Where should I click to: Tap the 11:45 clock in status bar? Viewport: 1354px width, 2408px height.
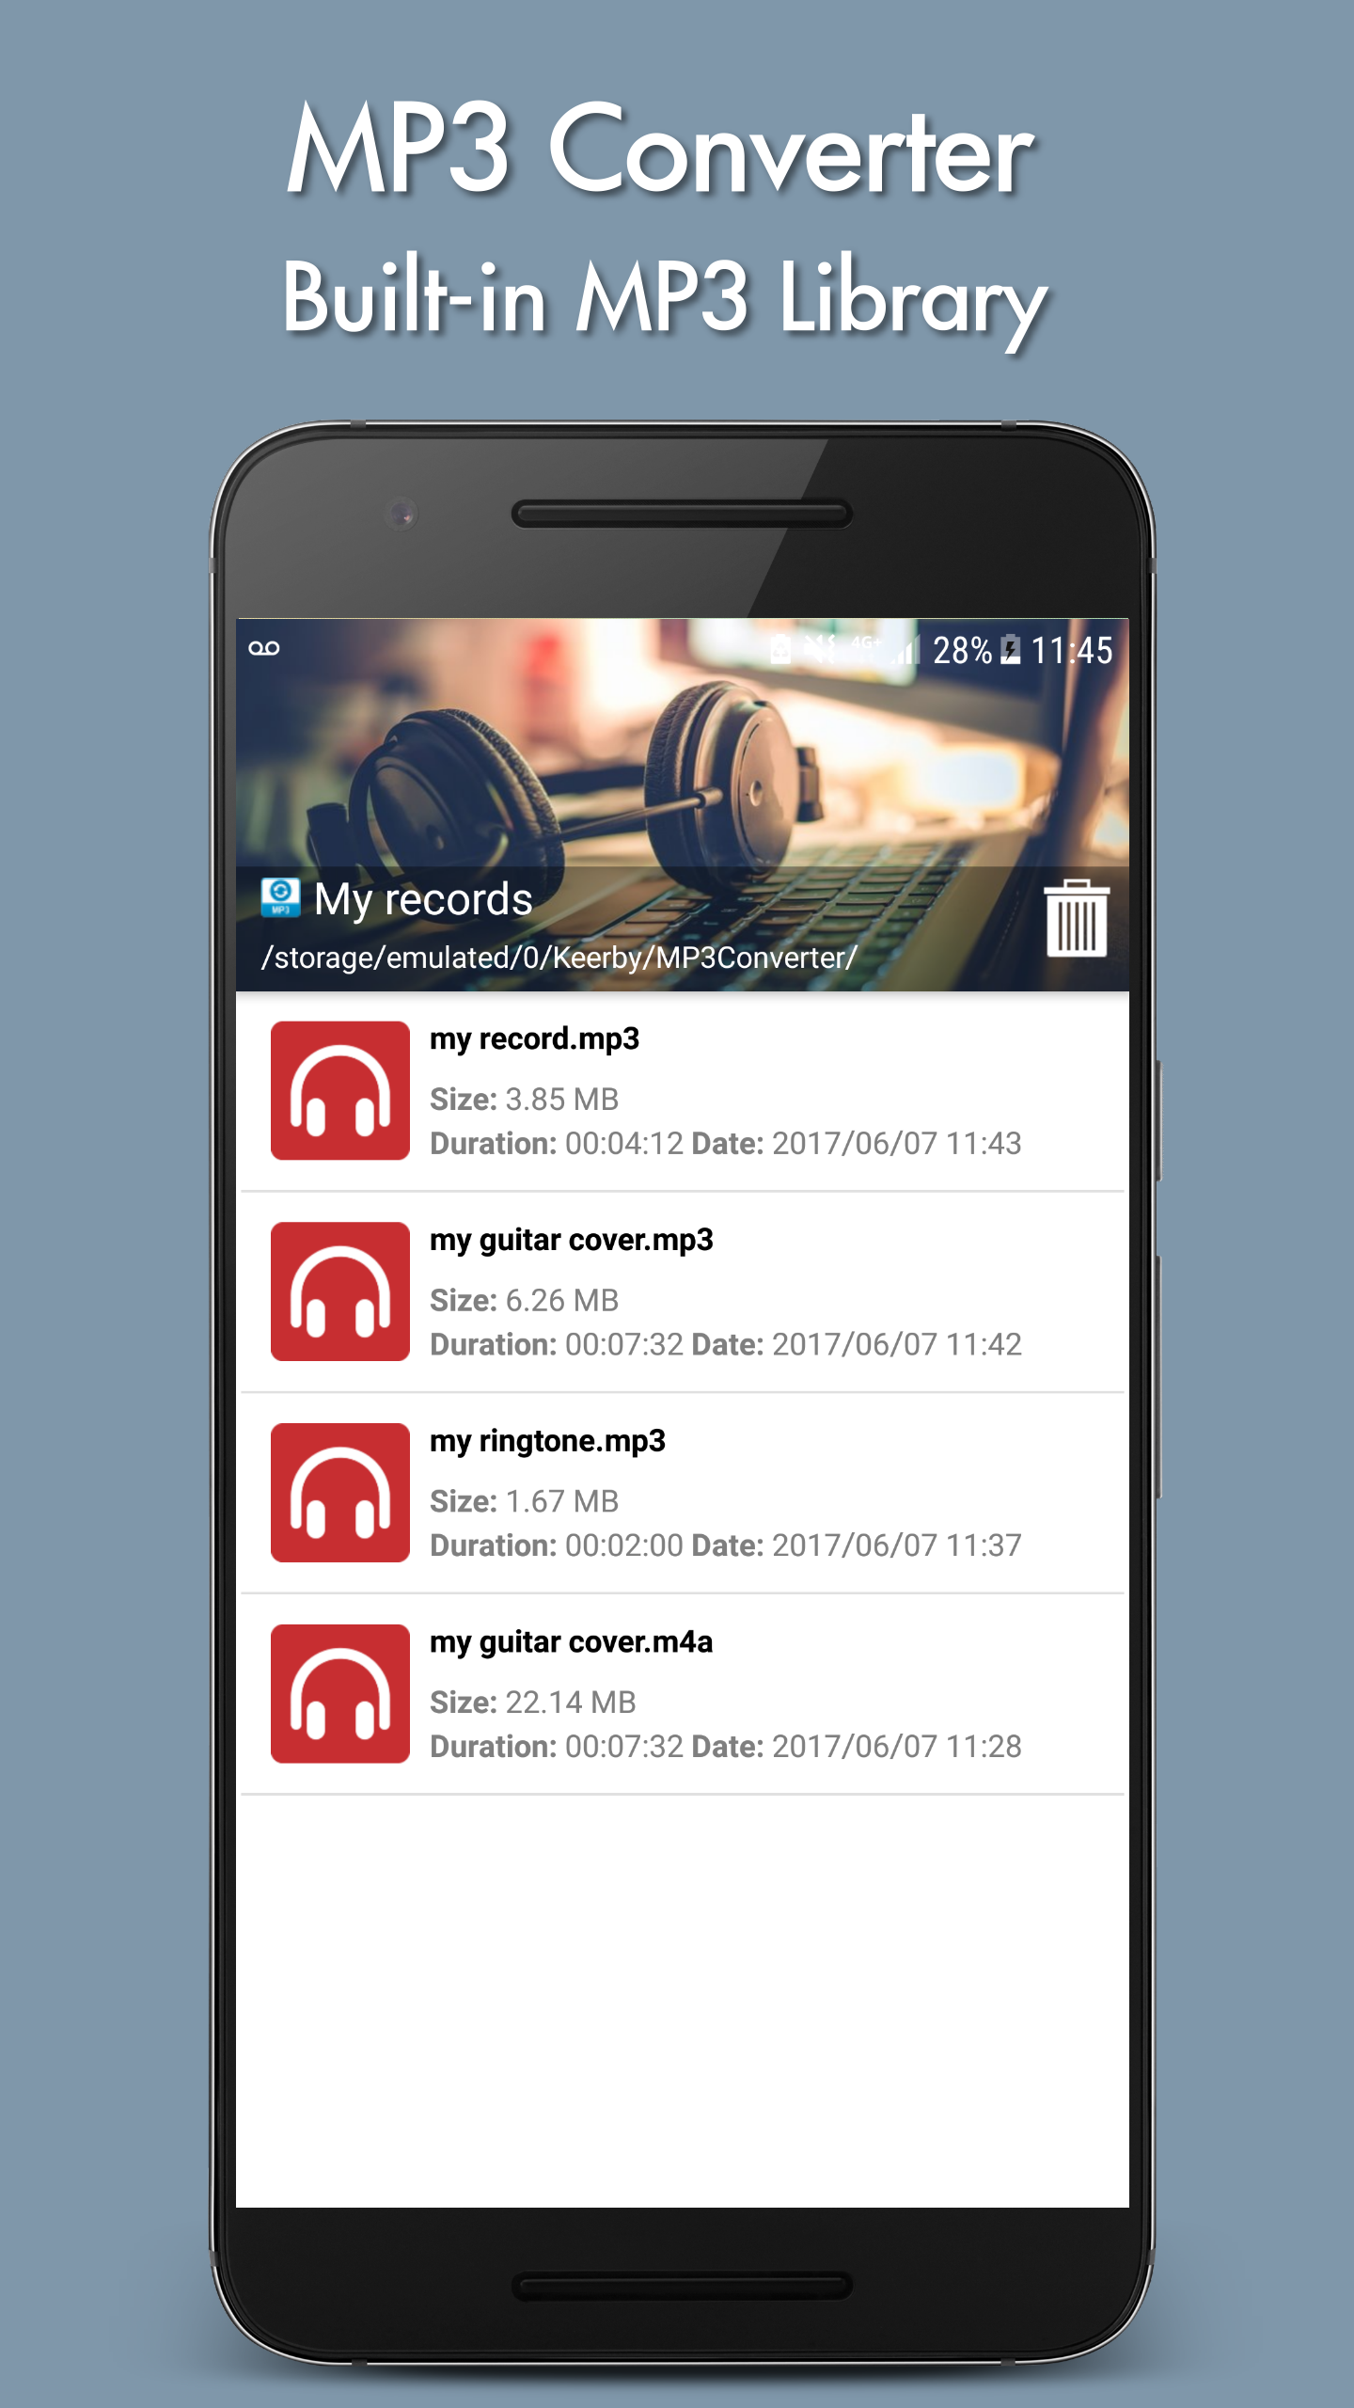coord(1071,650)
